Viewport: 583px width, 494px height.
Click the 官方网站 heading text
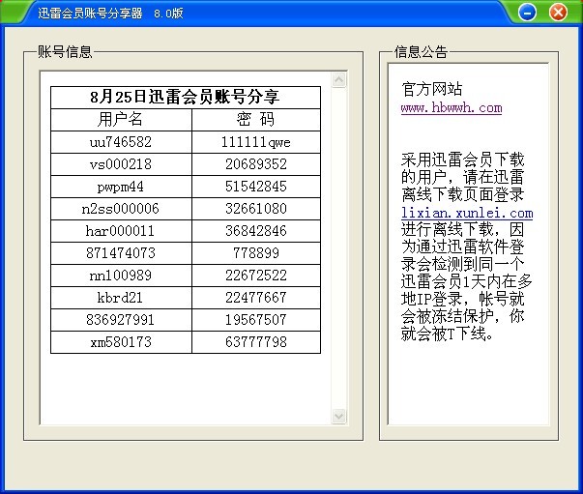432,89
